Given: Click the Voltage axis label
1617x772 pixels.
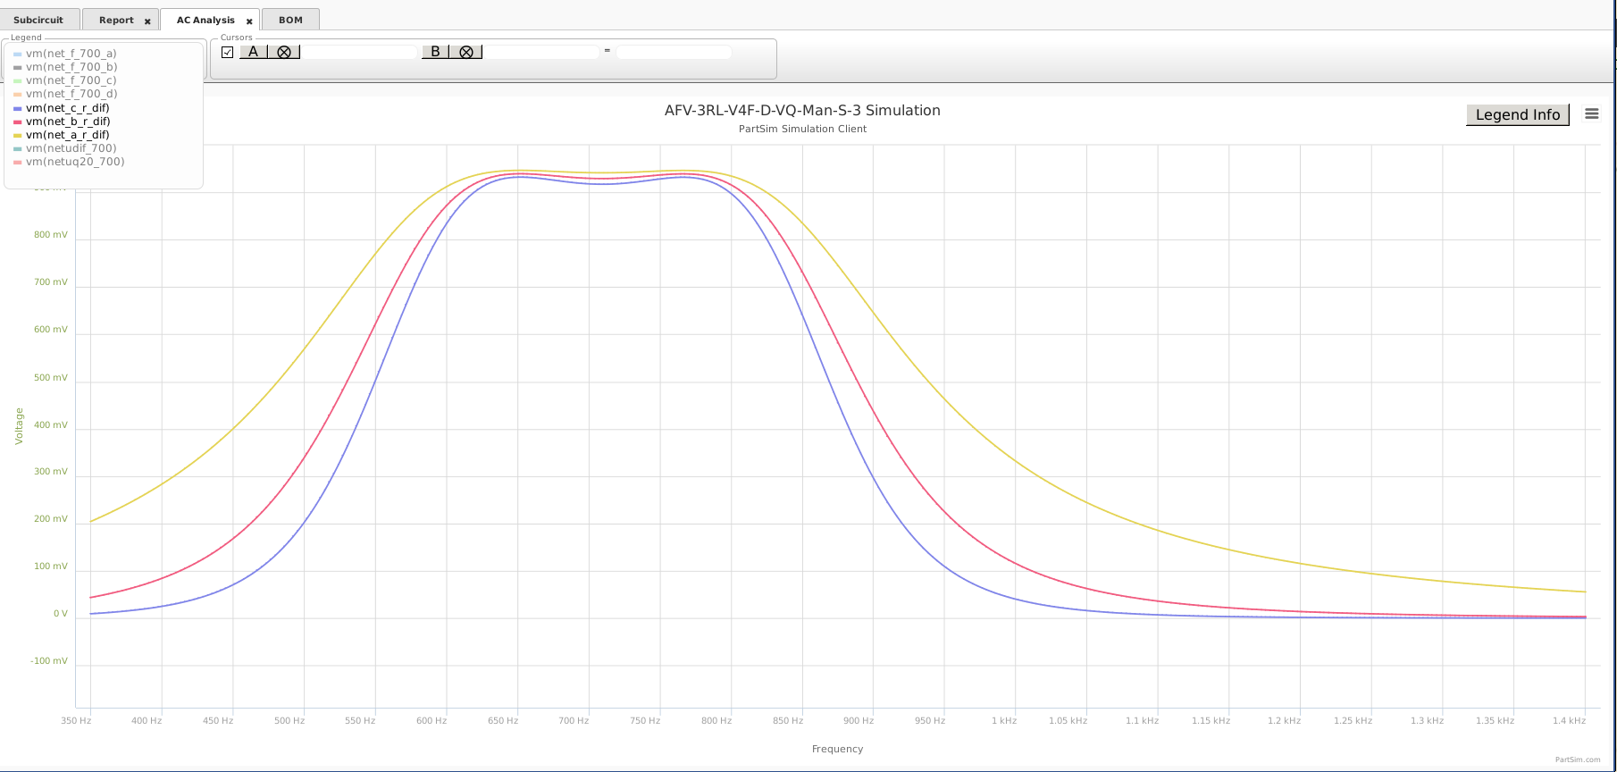Looking at the screenshot, I should tap(20, 426).
